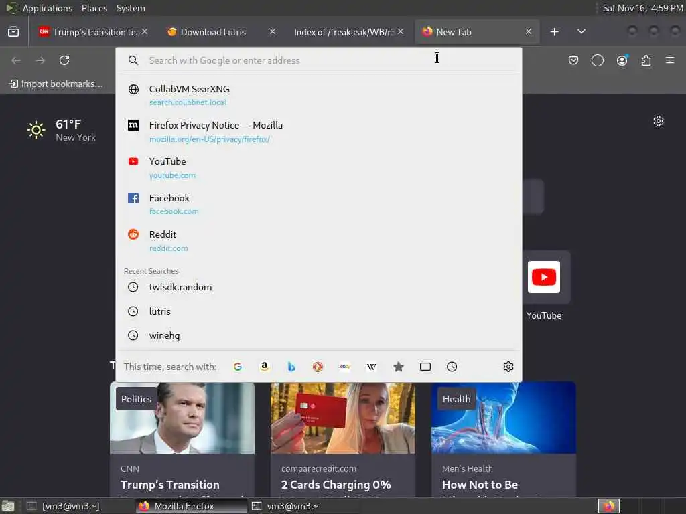686x514 pixels.
Task: Click the date and time clock
Action: pyautogui.click(x=642, y=8)
